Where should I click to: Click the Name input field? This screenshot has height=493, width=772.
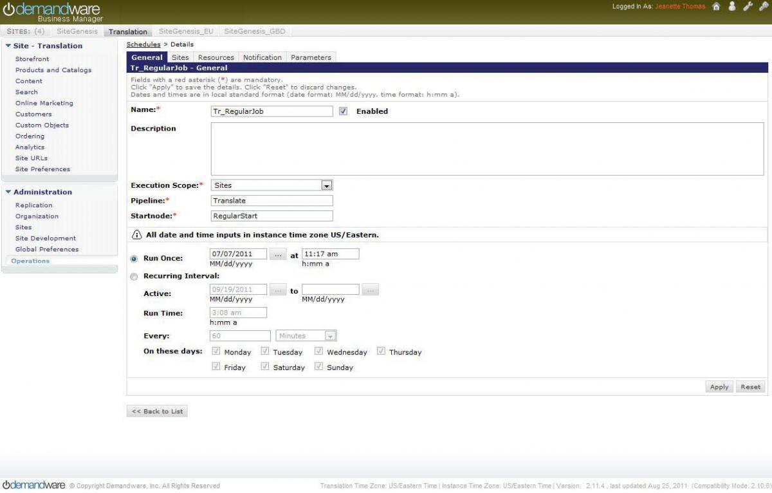[272, 111]
